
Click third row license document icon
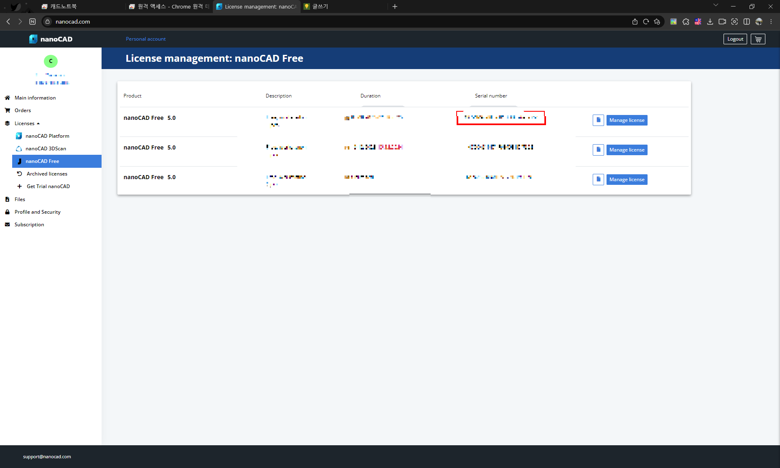pyautogui.click(x=598, y=180)
